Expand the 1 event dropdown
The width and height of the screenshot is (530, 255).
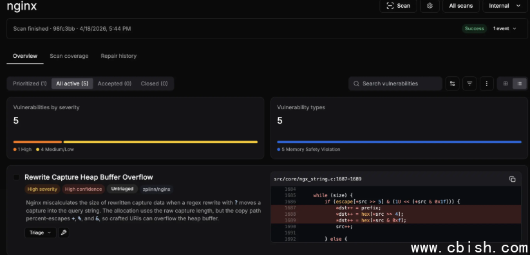click(x=504, y=29)
